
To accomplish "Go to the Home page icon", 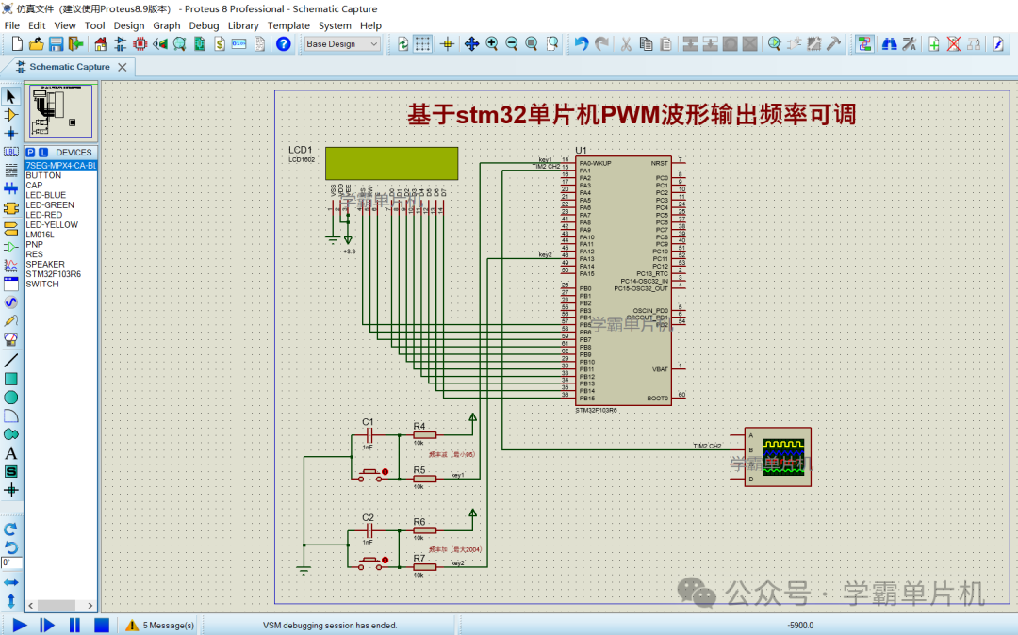I will point(100,43).
